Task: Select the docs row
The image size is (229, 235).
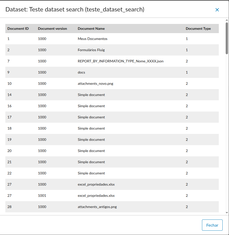Action: click(x=81, y=72)
